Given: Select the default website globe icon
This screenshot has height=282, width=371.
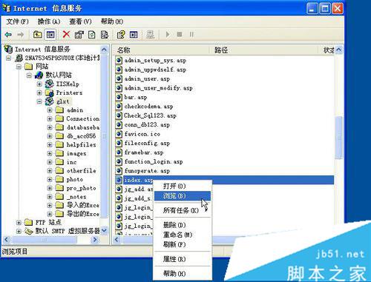Looking at the screenshot, I should click(x=39, y=75).
